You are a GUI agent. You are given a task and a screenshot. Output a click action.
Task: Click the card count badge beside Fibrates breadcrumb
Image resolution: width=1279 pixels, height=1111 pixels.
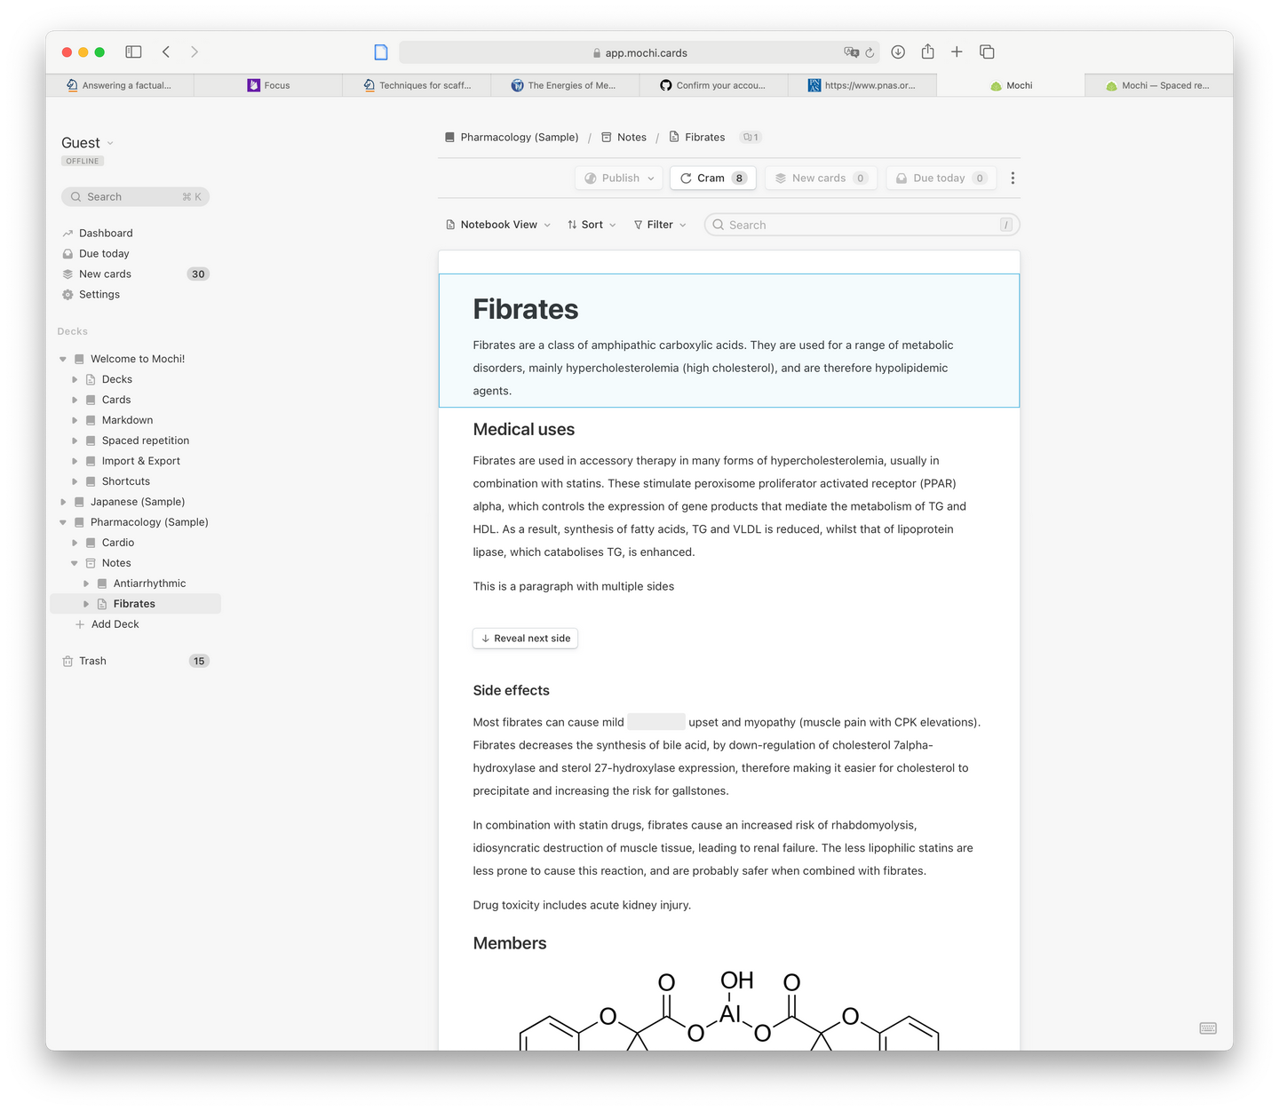751,138
